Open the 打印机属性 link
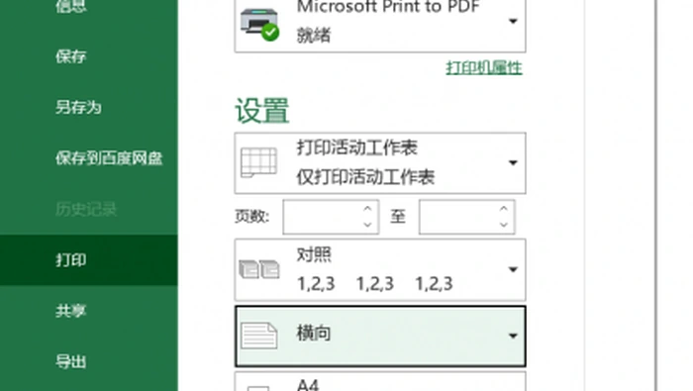This screenshot has width=693, height=391. coord(484,68)
